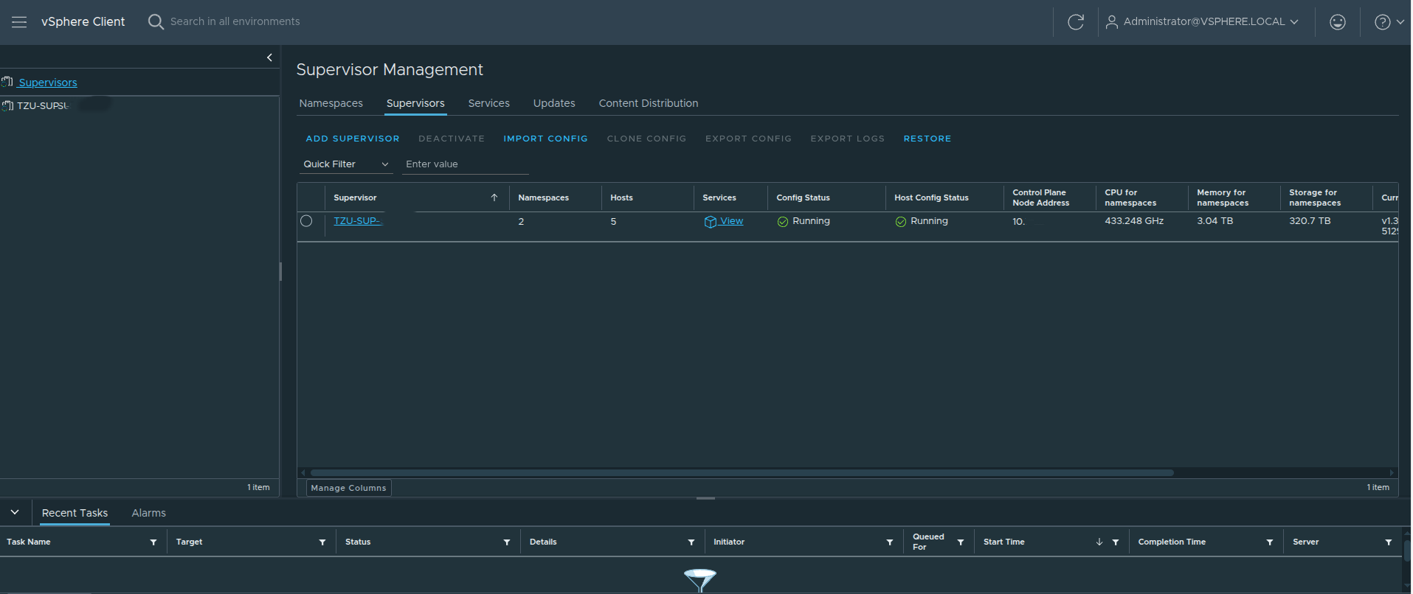Click the 3.04 TB memory value
This screenshot has width=1413, height=594.
(x=1215, y=221)
